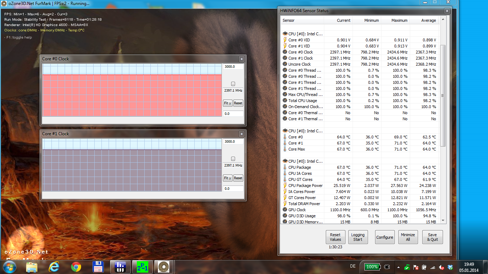Click the Total CPU Usage sensor icon
The image size is (488, 274).
(285, 101)
